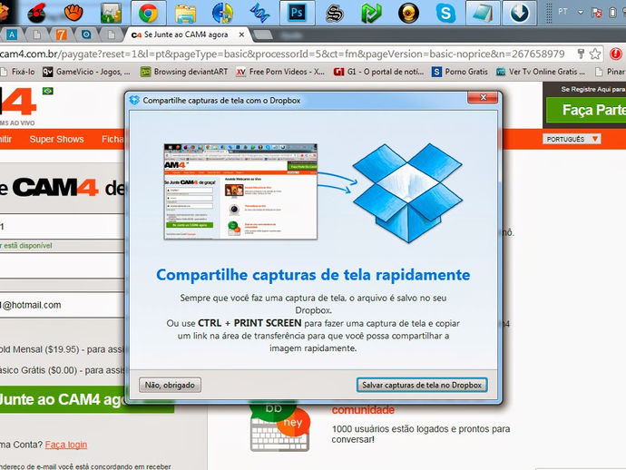
Task: Open the yellow disc media taskbar icon
Action: click(409, 13)
